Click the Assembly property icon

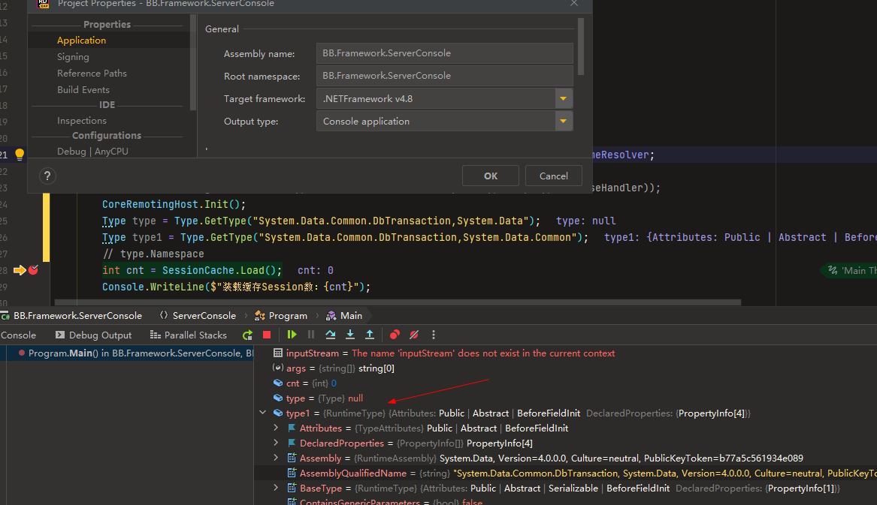292,458
